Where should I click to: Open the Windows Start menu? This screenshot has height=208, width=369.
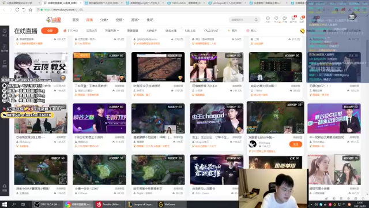5,205
